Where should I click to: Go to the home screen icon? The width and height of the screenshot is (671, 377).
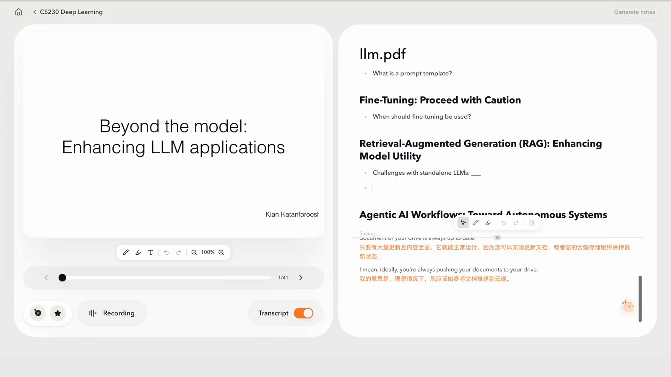tap(18, 12)
